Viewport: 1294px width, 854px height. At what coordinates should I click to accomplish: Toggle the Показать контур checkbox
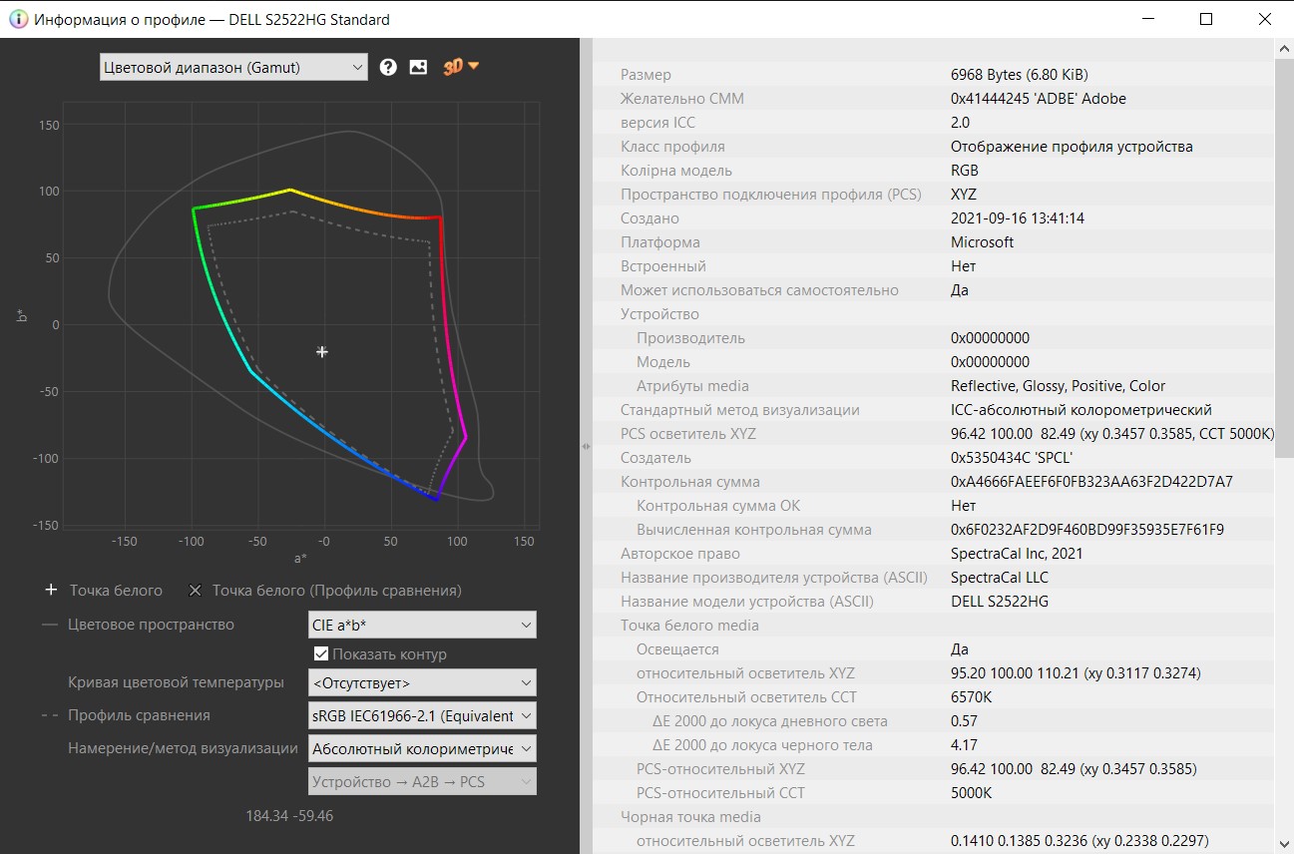[x=321, y=654]
